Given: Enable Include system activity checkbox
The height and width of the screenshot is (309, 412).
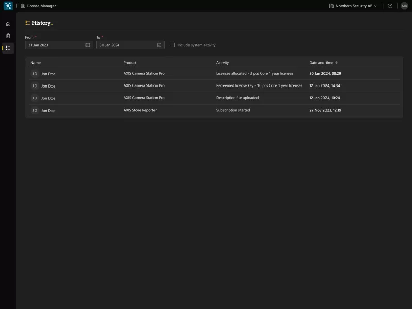Looking at the screenshot, I should [173, 45].
